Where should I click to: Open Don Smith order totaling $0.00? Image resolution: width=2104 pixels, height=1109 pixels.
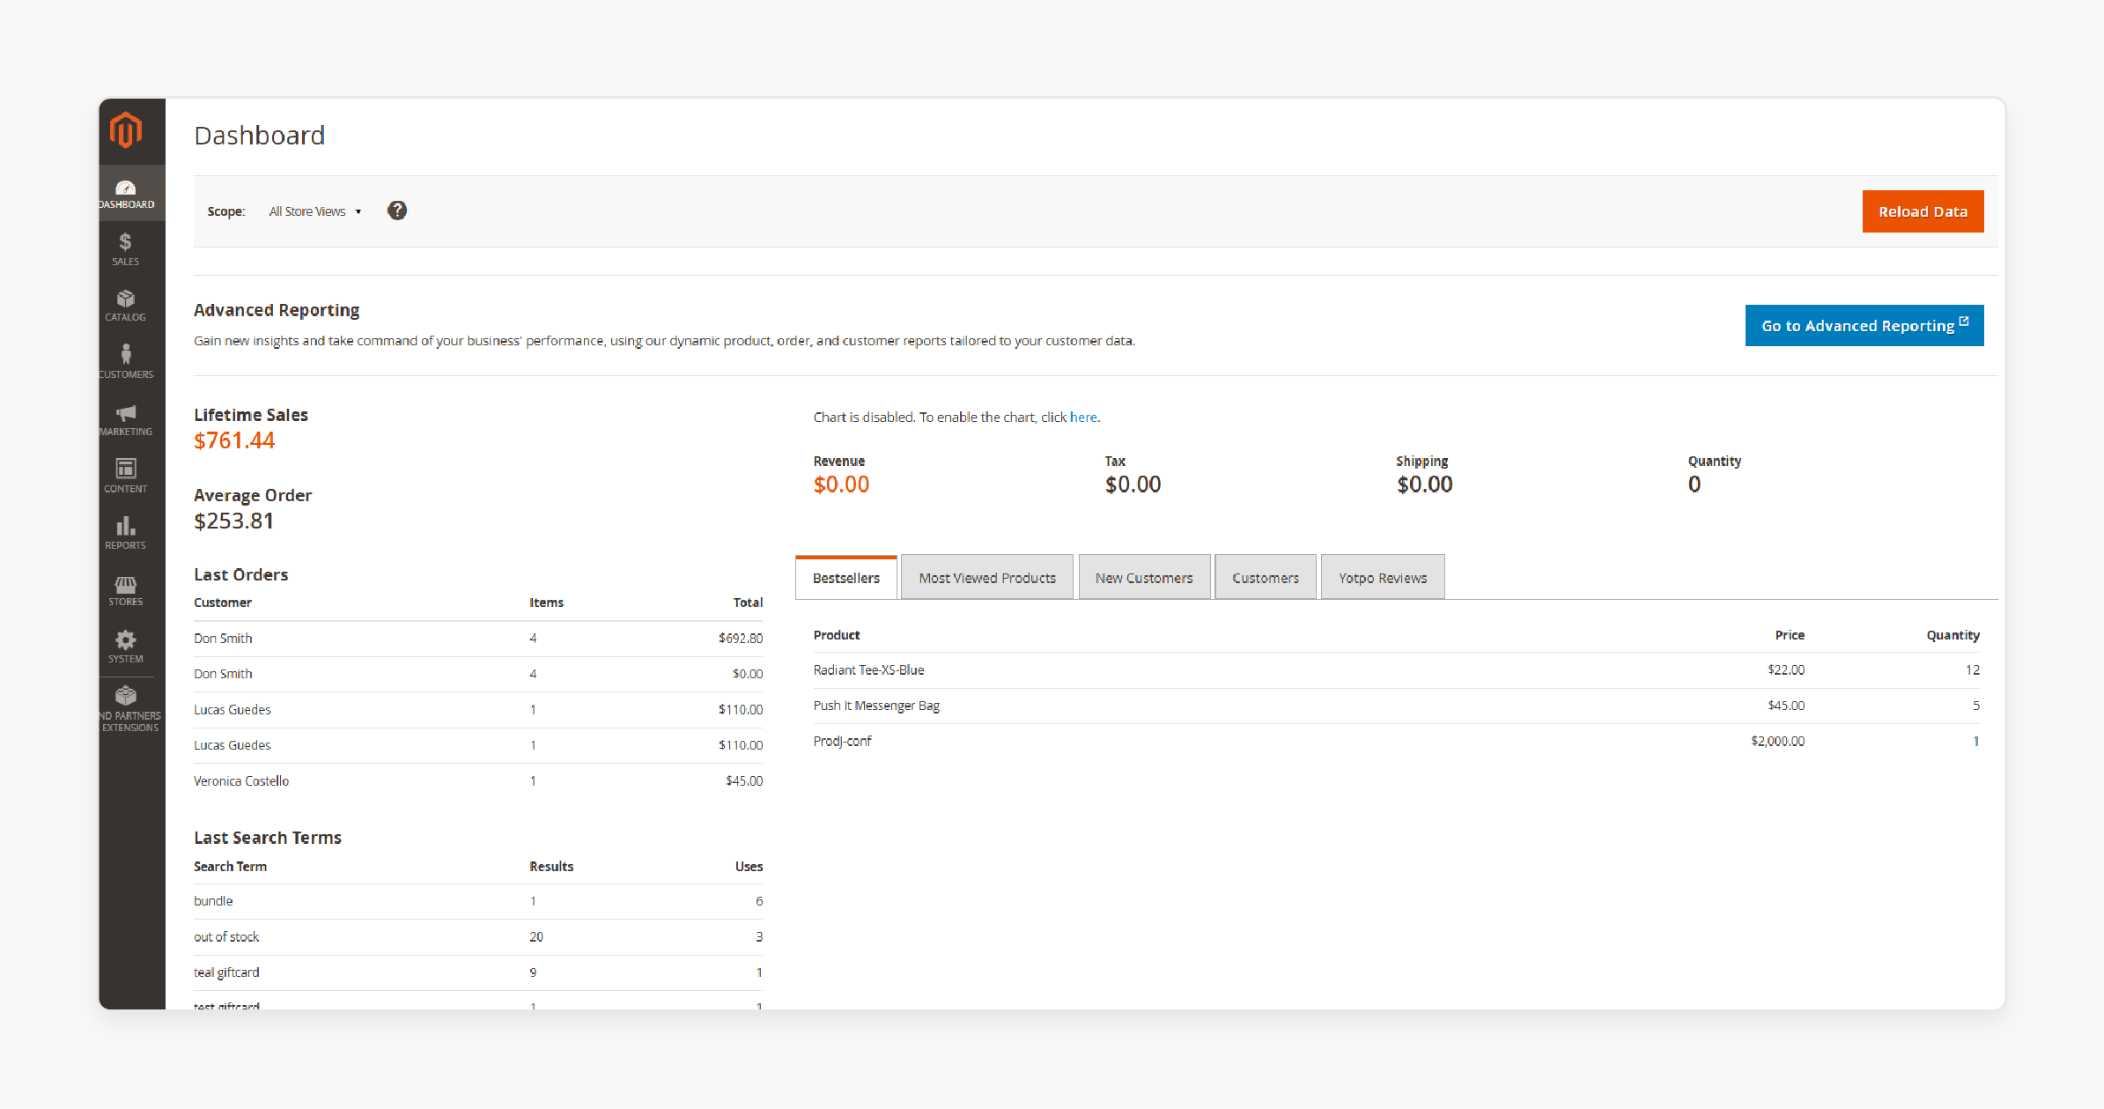pos(478,674)
